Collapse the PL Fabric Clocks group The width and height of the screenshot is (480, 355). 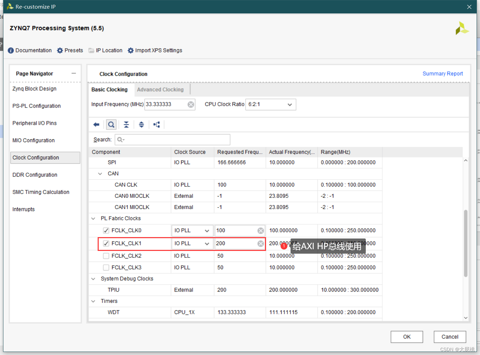pos(93,219)
